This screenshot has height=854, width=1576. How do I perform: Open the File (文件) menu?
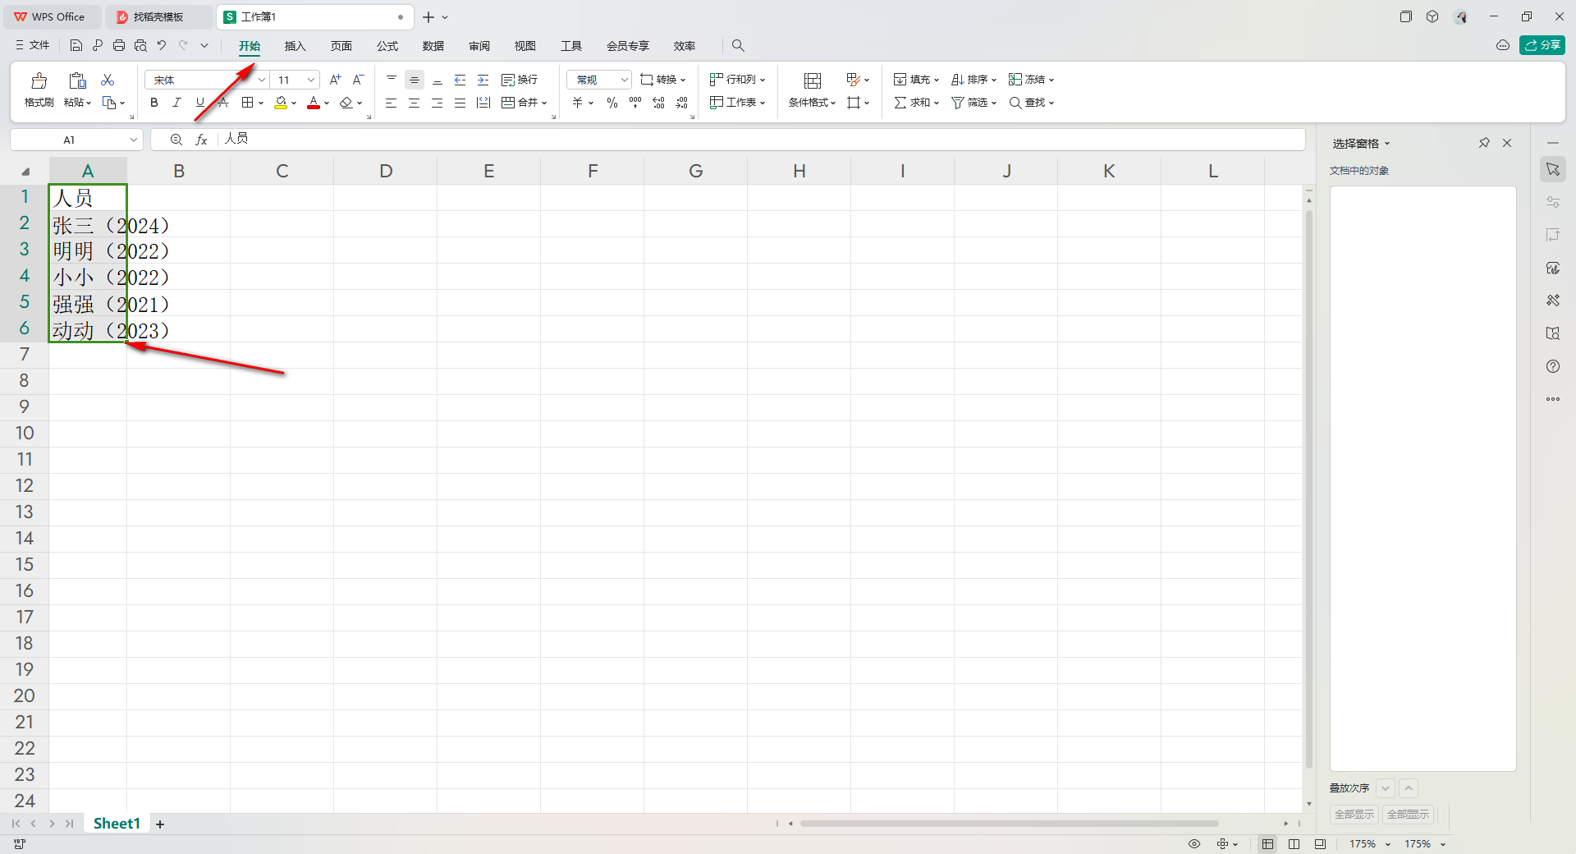(x=33, y=45)
